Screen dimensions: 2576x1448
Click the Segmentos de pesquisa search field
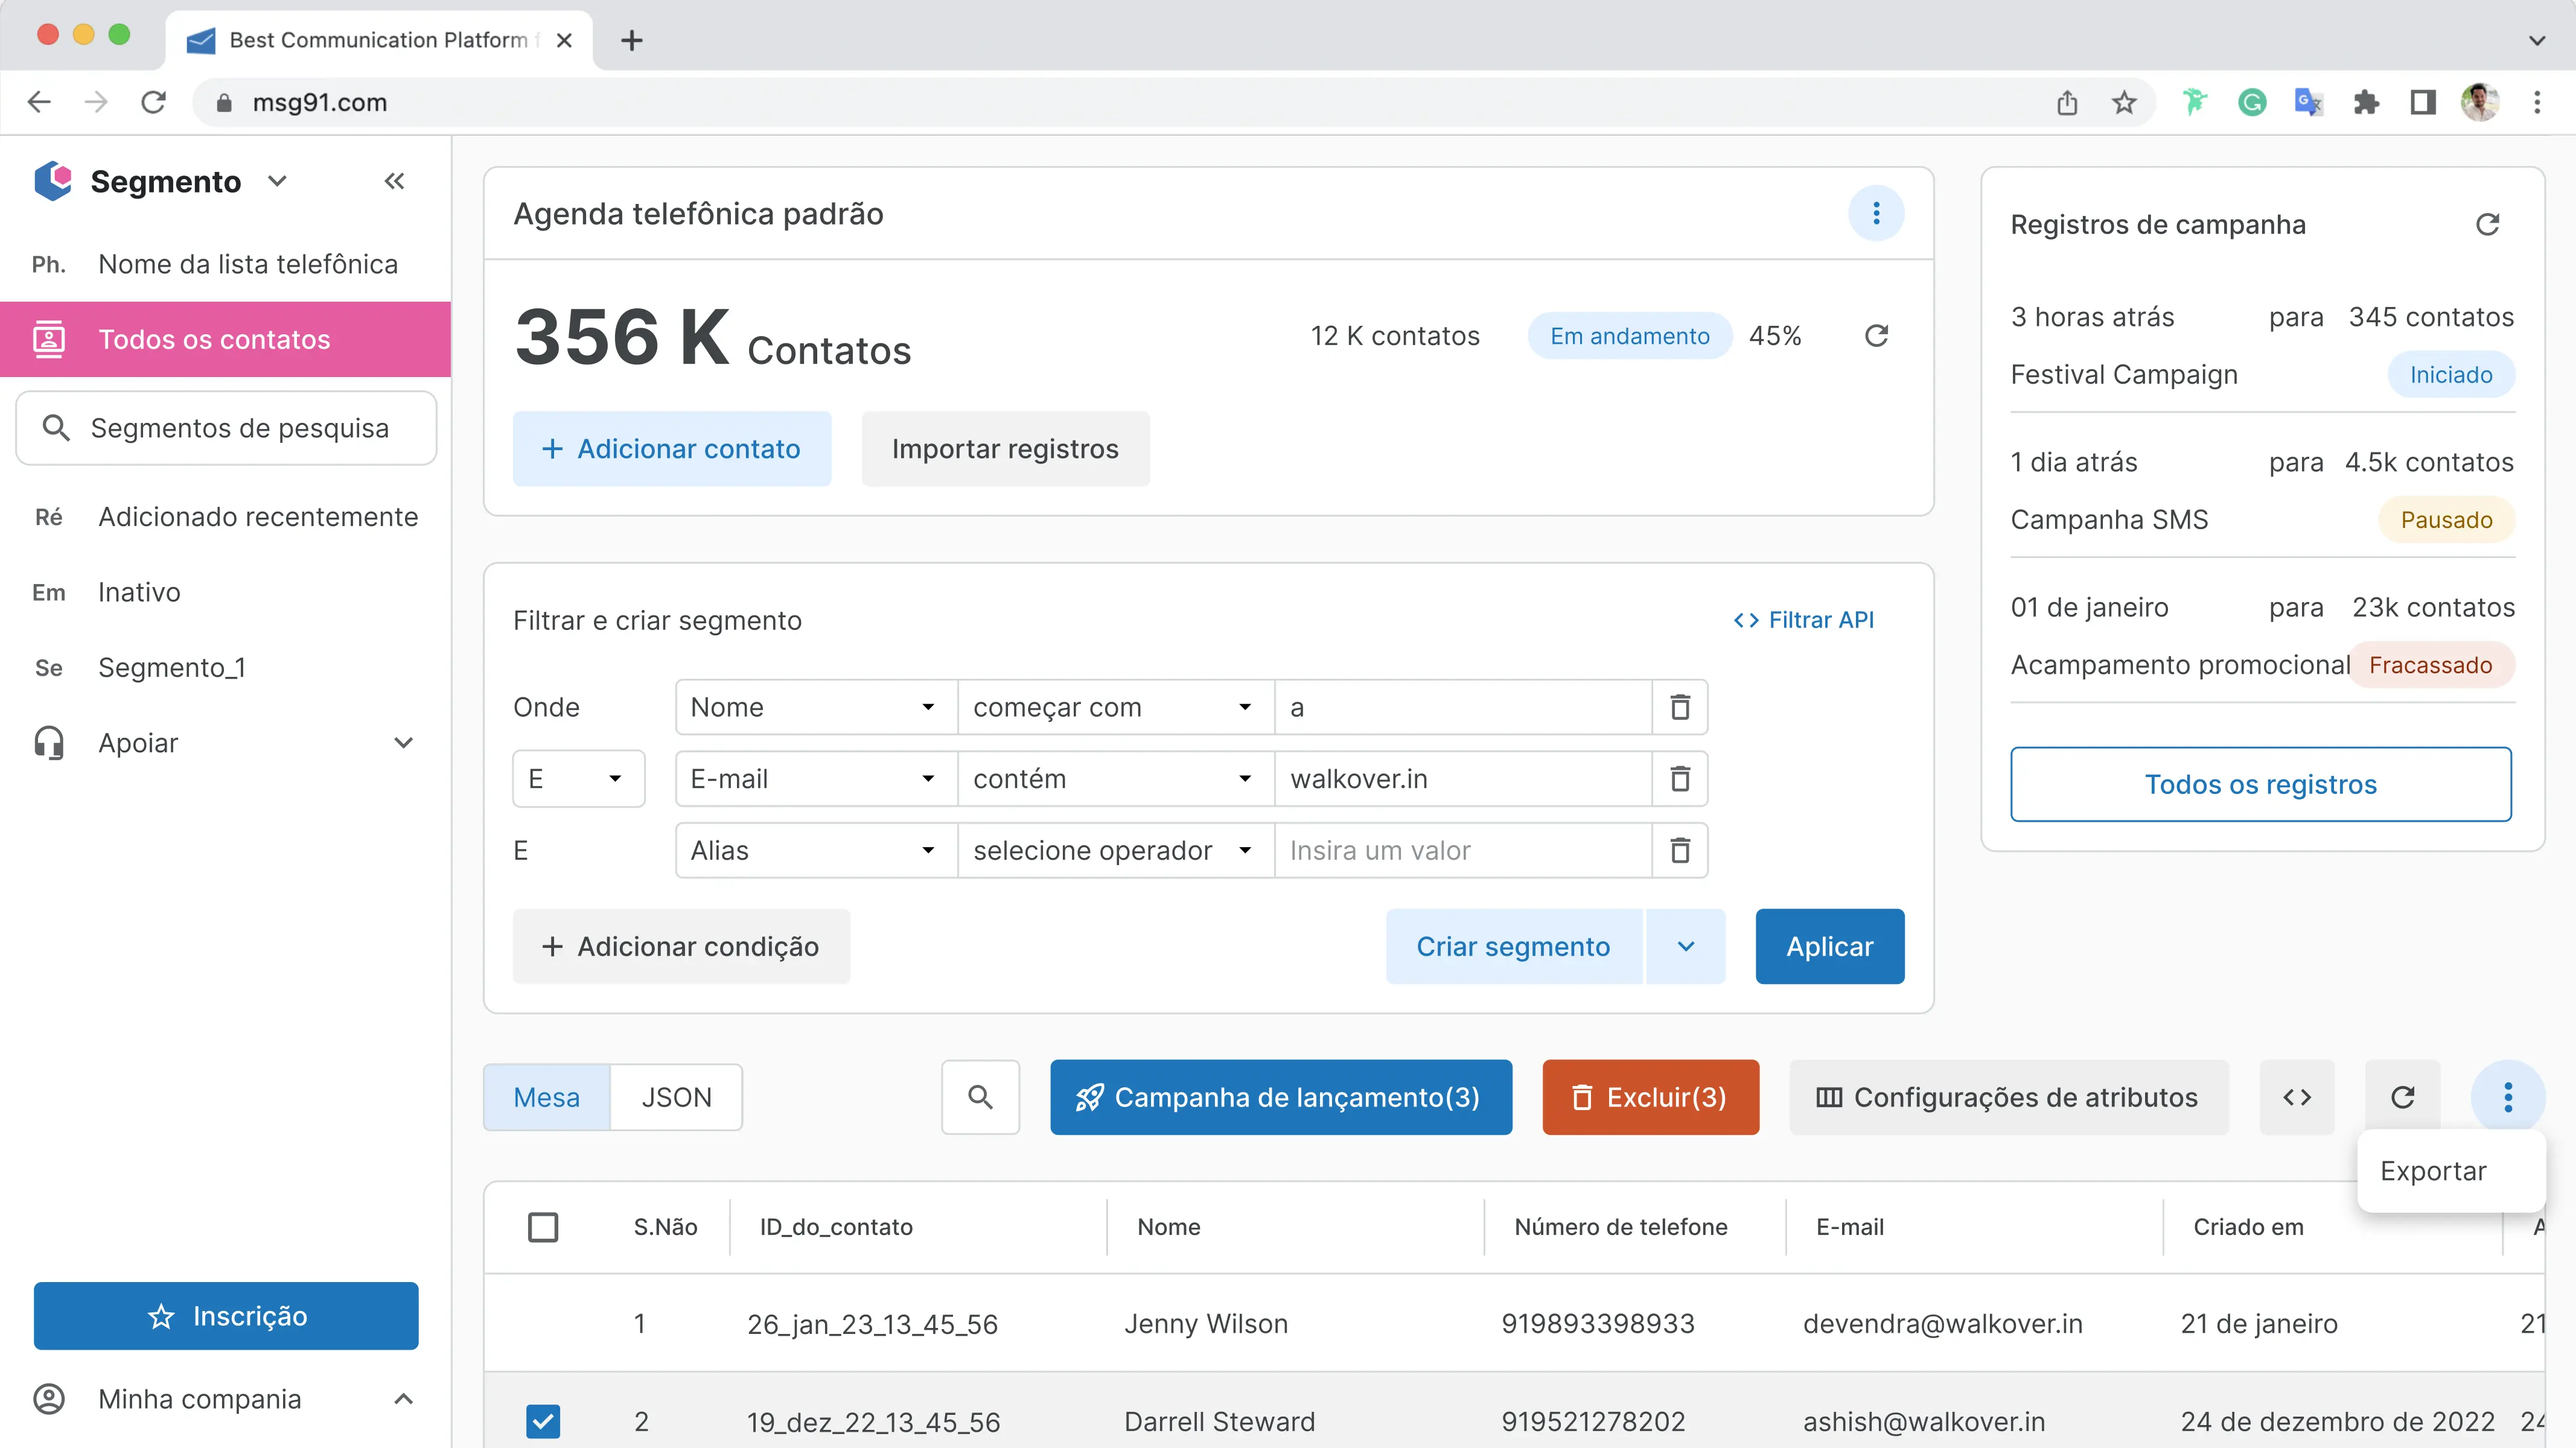tap(225, 428)
